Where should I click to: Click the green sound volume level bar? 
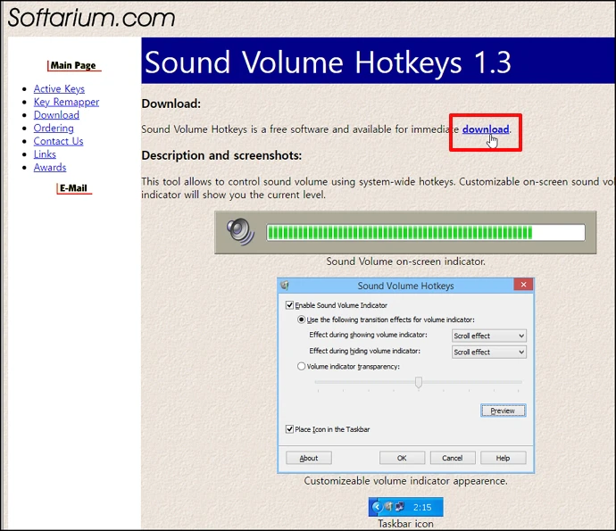pyautogui.click(x=426, y=233)
